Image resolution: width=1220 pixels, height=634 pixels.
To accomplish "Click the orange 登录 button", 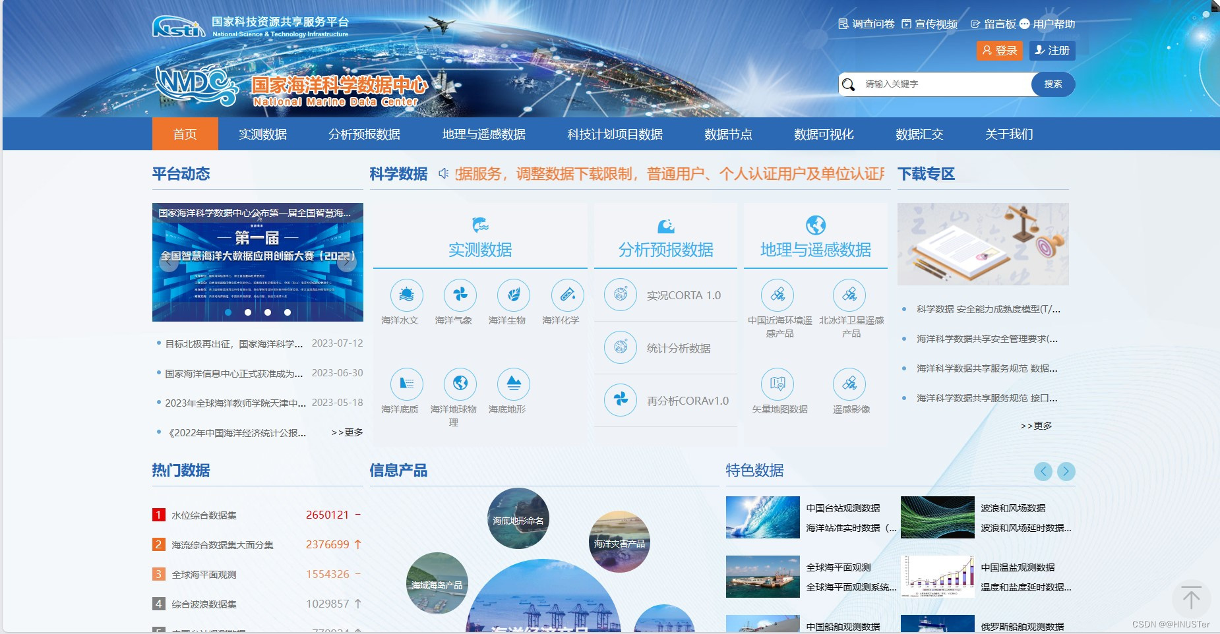I will 1000,51.
